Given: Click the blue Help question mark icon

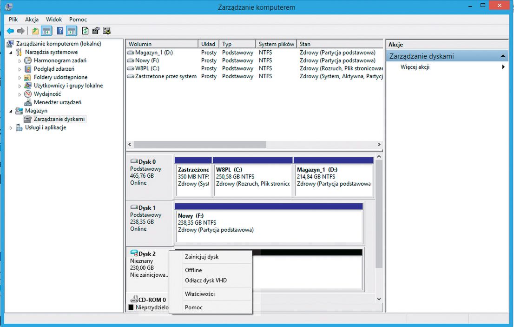Looking at the screenshot, I should (x=60, y=31).
